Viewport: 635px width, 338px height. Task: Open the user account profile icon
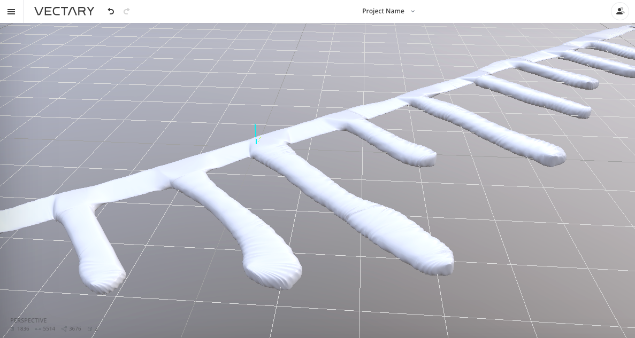(619, 11)
